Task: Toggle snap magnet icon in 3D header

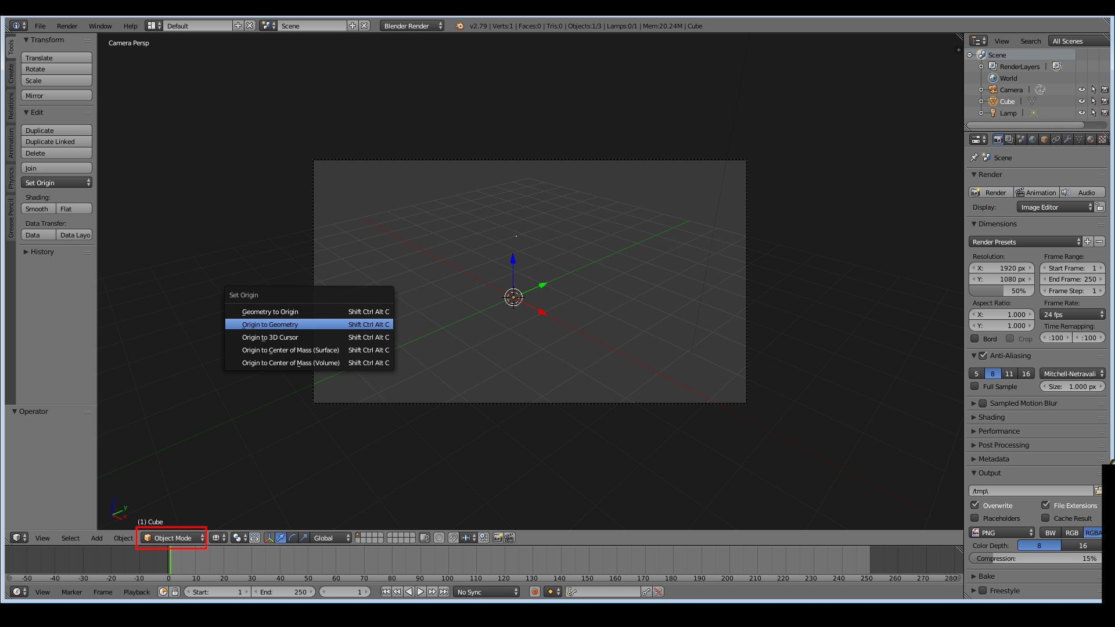Action: [x=453, y=538]
